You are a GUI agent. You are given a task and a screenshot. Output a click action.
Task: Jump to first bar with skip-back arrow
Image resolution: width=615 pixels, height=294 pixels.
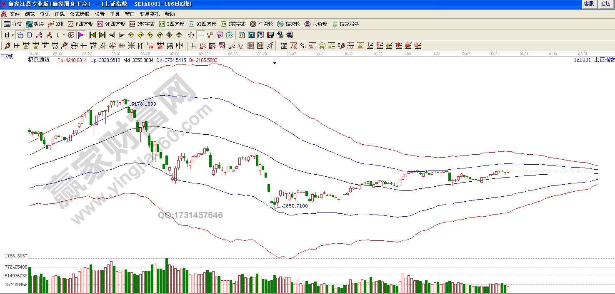tap(92, 35)
